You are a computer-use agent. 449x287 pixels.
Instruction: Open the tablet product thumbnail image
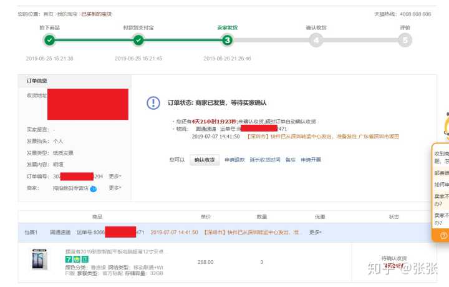(40, 260)
